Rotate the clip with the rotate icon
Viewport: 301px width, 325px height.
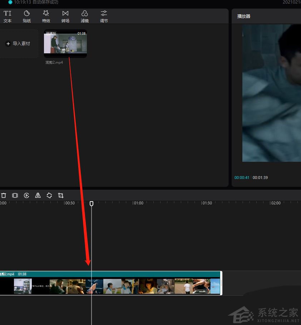point(49,195)
